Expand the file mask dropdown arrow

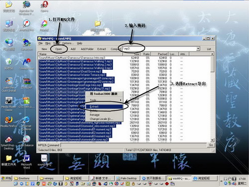(198, 49)
